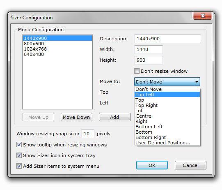The width and height of the screenshot is (222, 190).
Task: Choose Don't Move in the dropdown list
Action: pyautogui.click(x=167, y=89)
